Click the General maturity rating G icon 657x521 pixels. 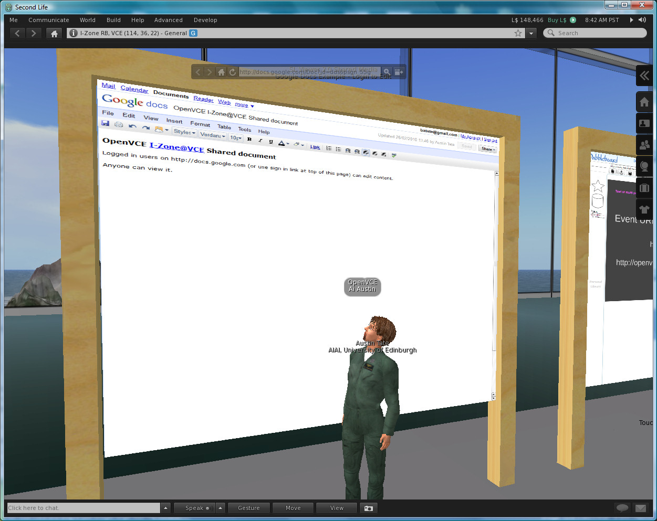coord(193,33)
